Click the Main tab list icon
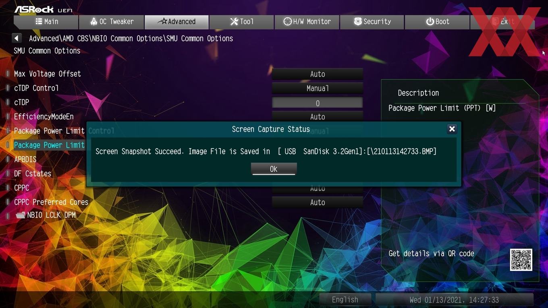548x308 pixels. tap(39, 21)
